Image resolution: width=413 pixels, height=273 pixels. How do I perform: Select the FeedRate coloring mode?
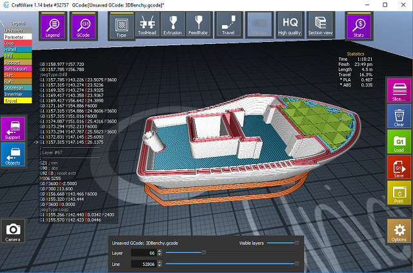pos(198,25)
